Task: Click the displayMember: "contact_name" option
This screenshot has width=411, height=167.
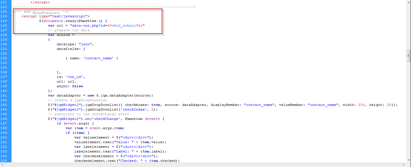Action: 243,105
